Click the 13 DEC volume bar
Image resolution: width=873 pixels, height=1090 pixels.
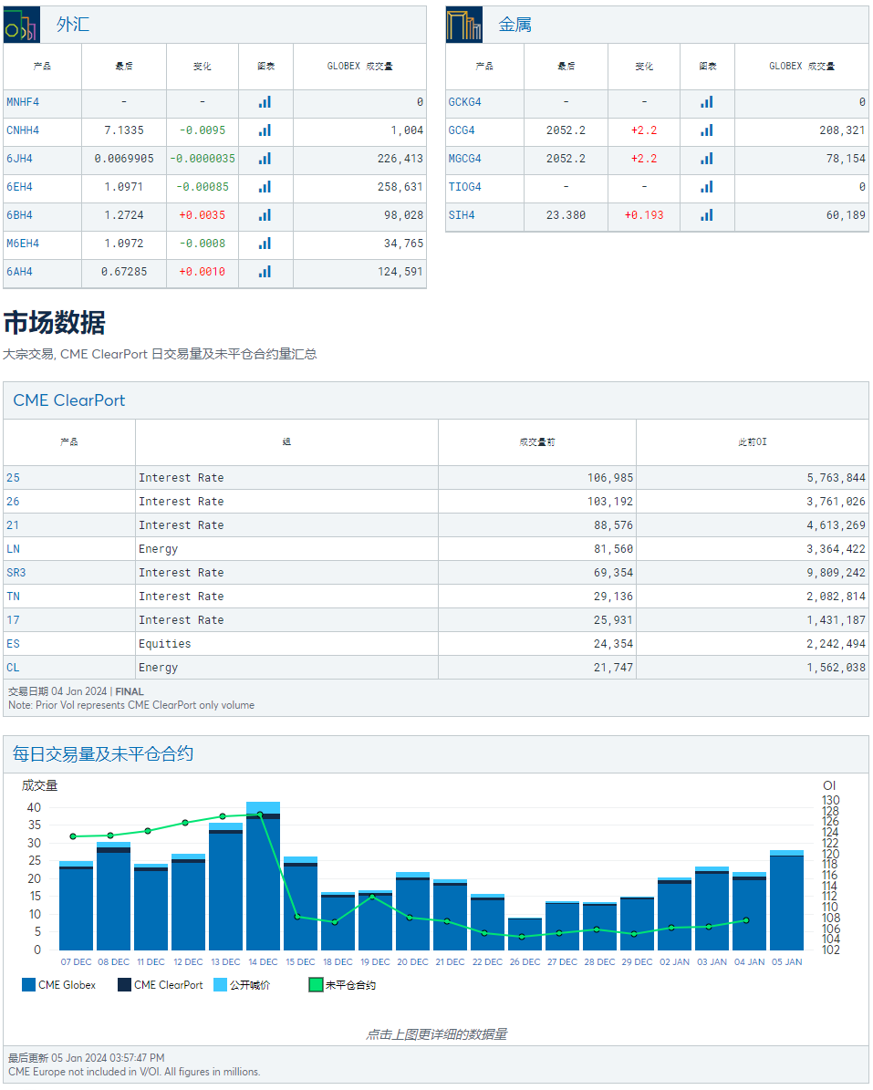click(226, 887)
